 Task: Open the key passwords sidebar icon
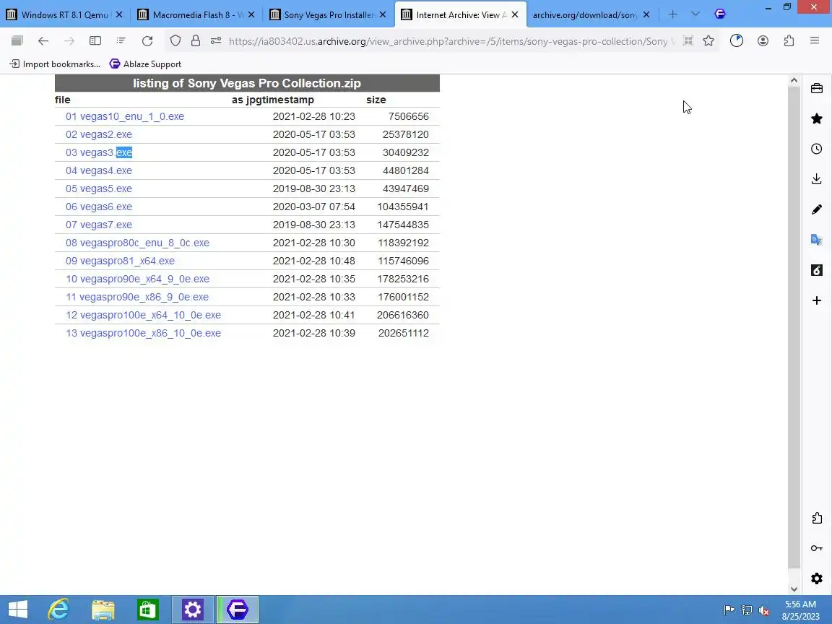[x=817, y=548]
